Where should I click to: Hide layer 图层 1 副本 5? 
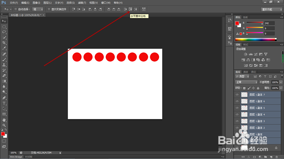coord(237,108)
